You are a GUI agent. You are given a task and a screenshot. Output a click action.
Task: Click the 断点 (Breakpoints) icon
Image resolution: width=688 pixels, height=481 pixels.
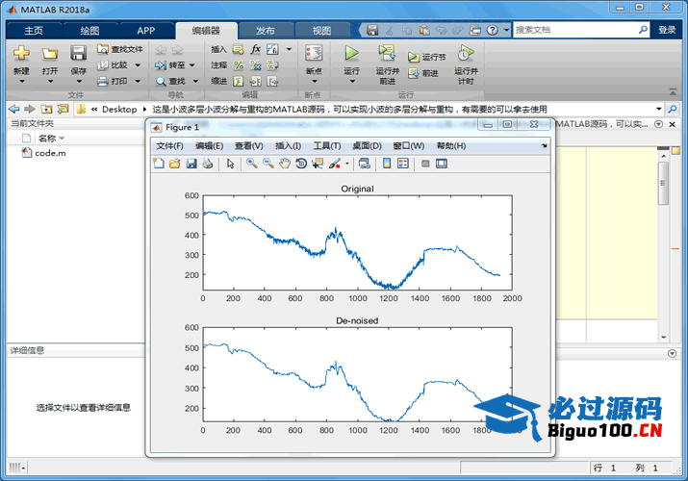314,53
